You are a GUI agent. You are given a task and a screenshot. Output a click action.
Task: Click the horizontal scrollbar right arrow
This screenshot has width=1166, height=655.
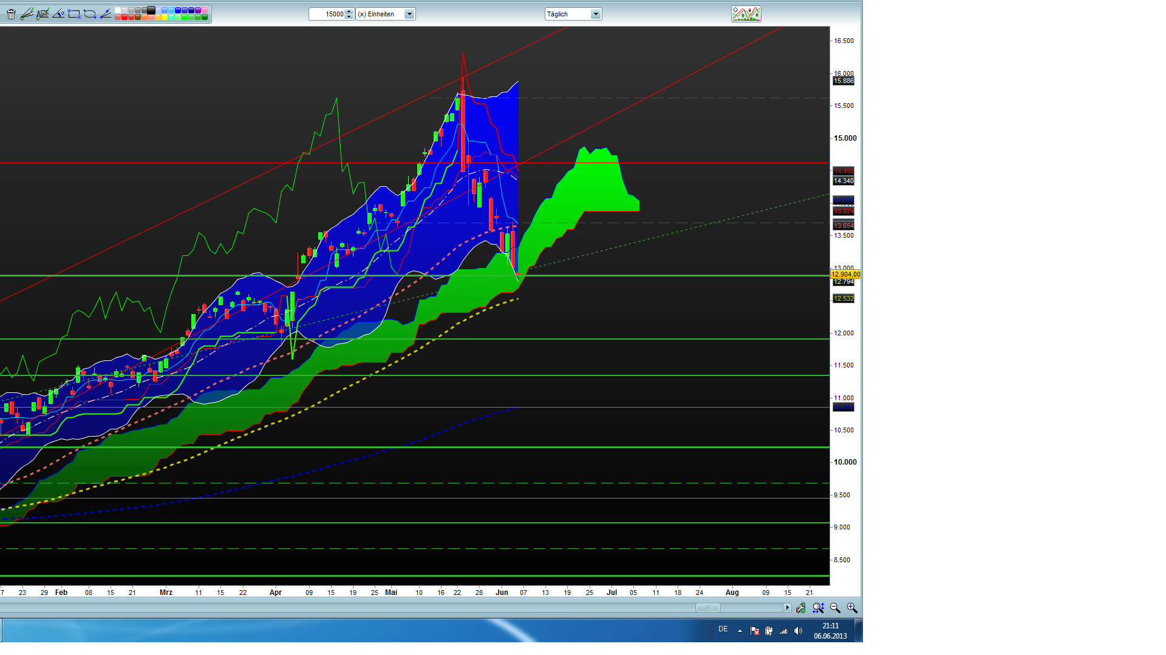coord(787,608)
